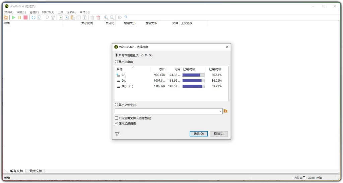Open the 清理(C) menu
Screen dimensions: 343x183
[34, 12]
